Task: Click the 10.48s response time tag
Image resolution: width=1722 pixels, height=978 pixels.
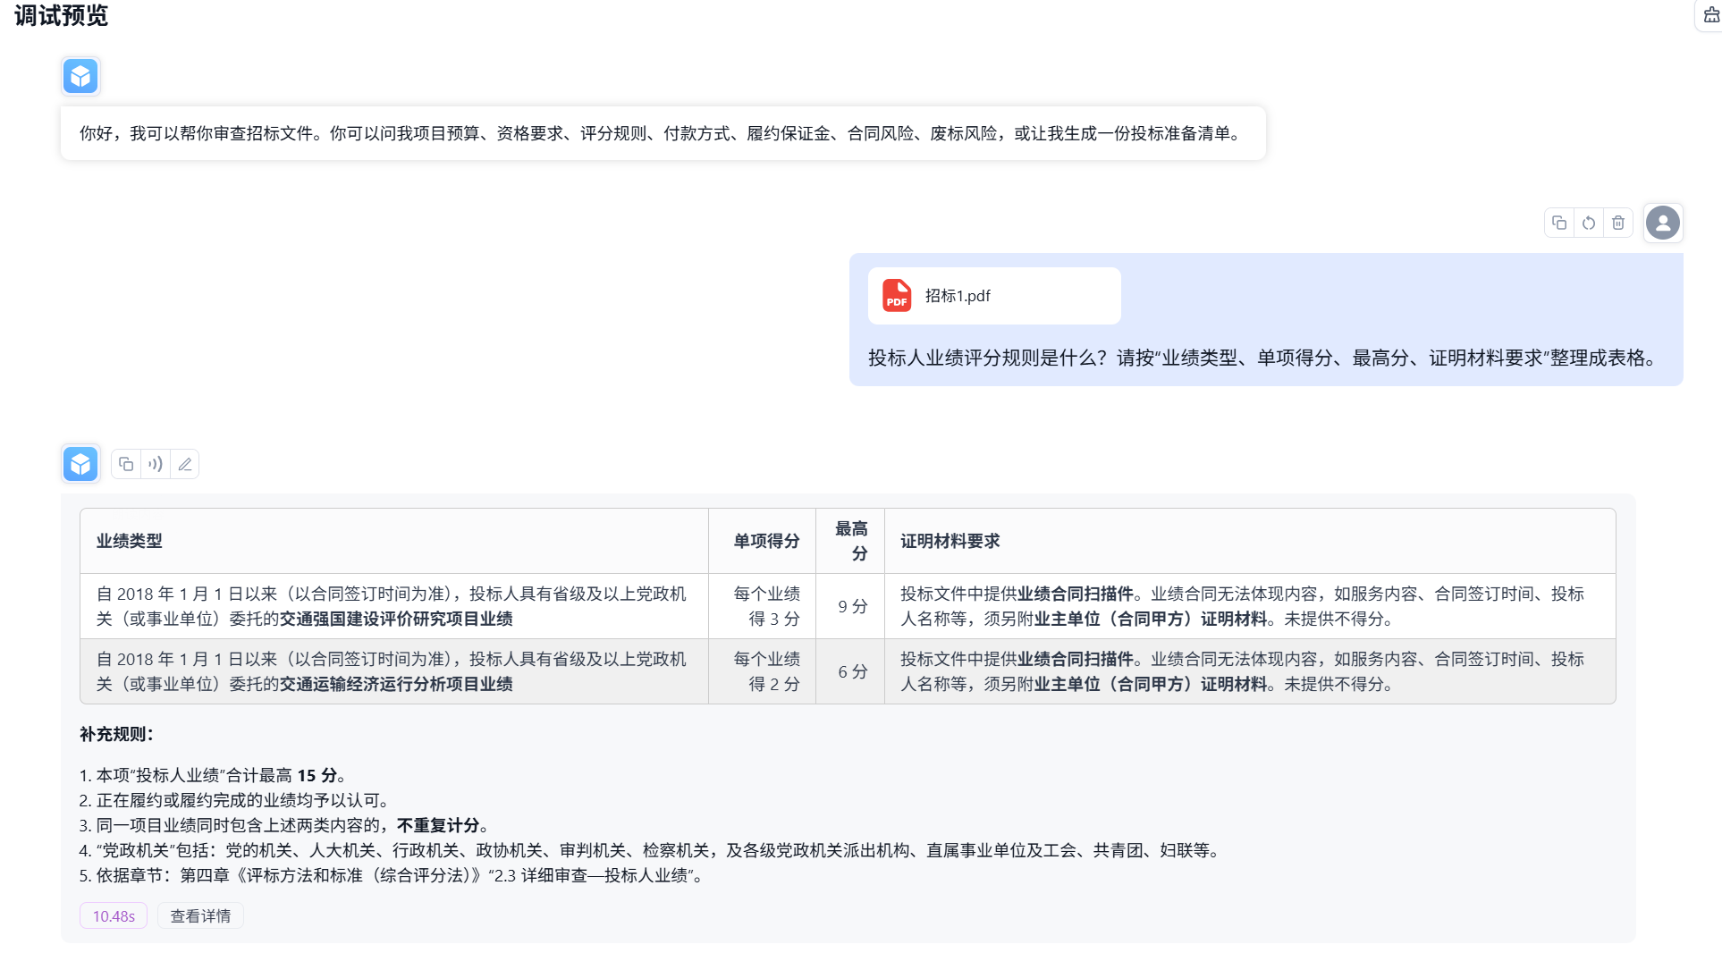Action: point(114,915)
